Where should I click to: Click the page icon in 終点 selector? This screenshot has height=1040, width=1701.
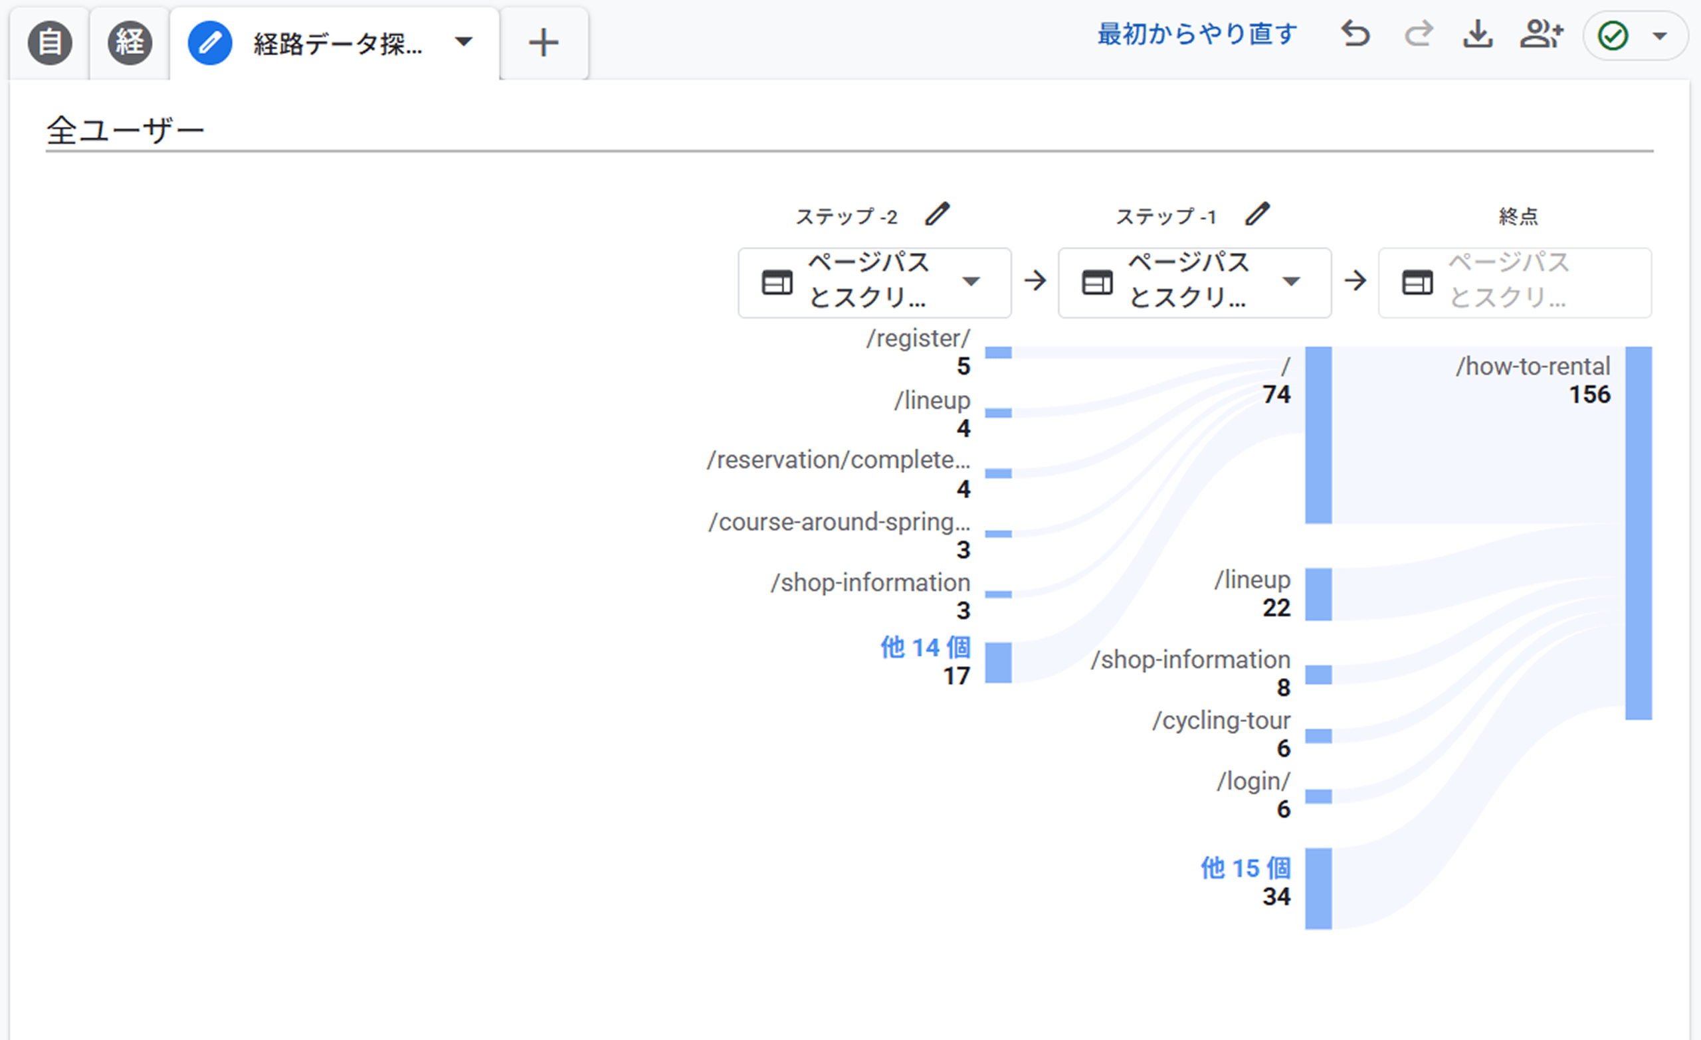(1417, 282)
